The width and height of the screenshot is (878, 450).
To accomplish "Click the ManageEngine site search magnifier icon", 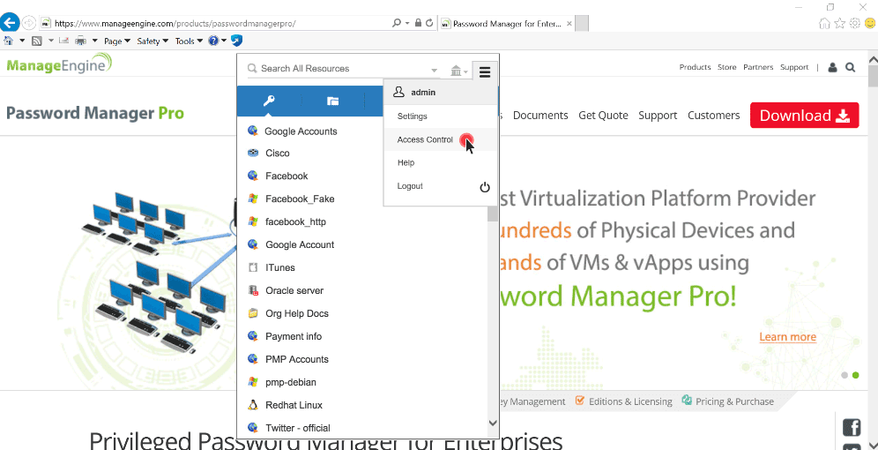I will tap(850, 67).
